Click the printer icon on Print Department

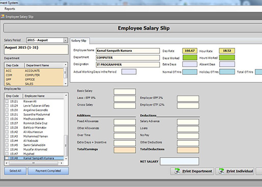pyautogui.click(x=177, y=171)
